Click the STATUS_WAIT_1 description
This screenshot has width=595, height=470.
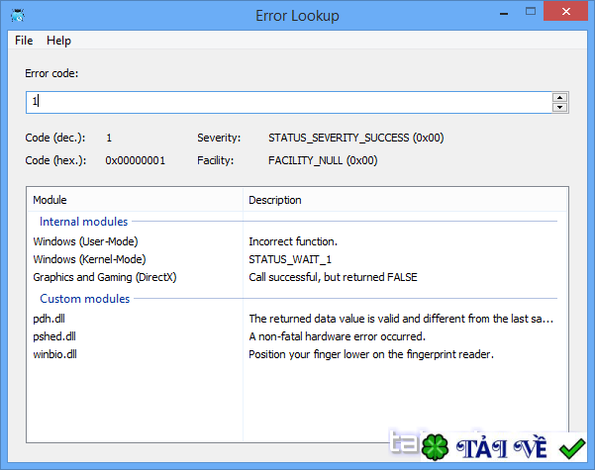[290, 259]
